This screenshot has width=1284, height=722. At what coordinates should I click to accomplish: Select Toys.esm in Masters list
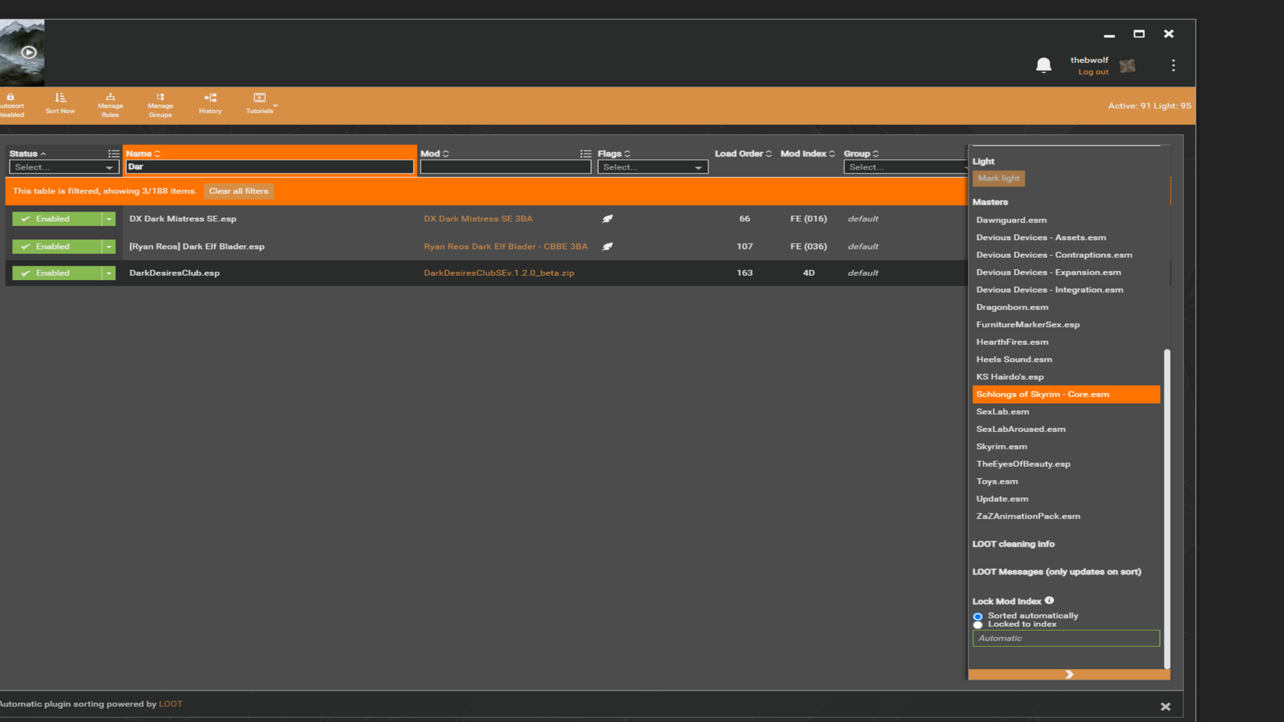tap(997, 481)
